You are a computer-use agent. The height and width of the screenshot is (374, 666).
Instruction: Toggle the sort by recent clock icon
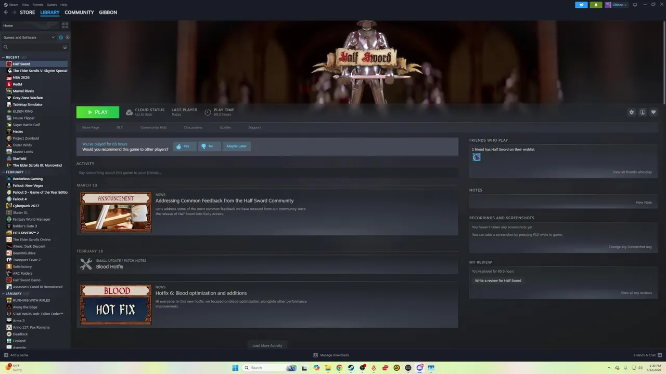coord(61,37)
